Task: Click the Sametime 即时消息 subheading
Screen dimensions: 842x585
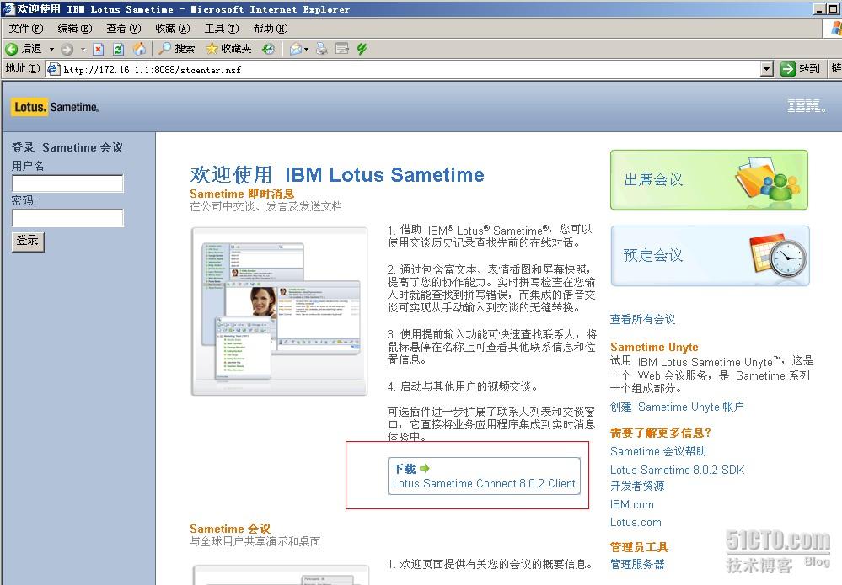Action: pos(242,194)
